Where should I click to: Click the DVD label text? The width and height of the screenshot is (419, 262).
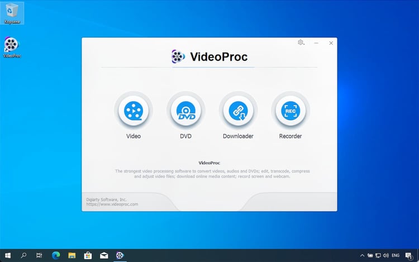point(185,136)
